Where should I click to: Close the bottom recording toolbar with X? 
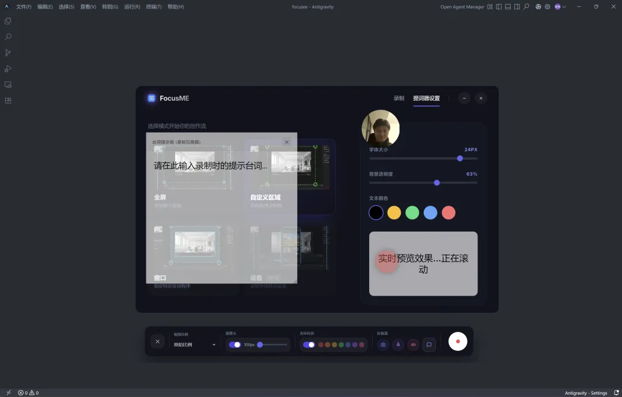157,342
